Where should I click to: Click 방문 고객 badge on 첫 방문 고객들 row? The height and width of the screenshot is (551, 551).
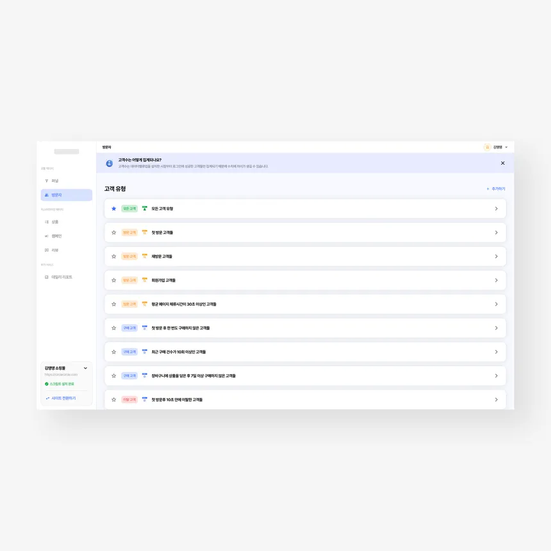click(x=129, y=233)
